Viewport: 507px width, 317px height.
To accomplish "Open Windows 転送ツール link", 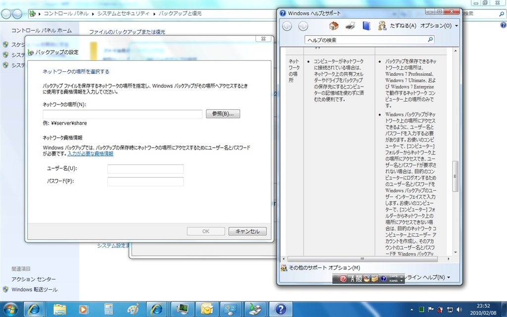I will click(x=35, y=289).
